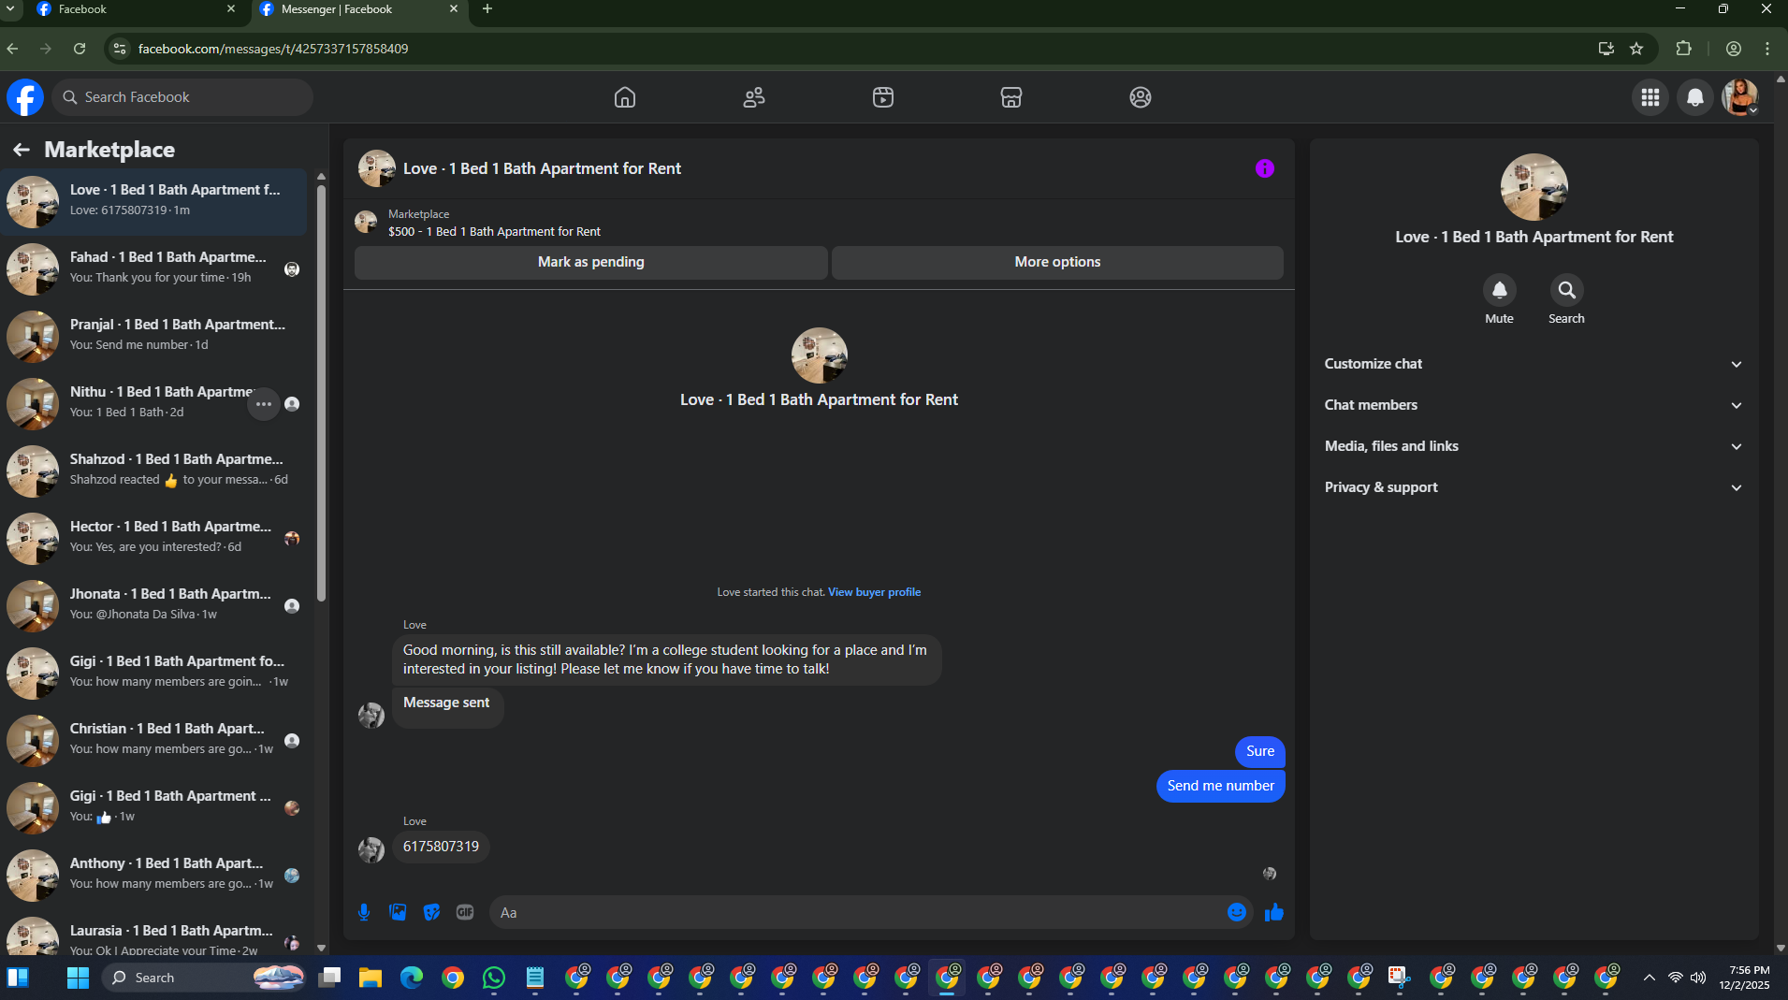1788x1000 pixels.
Task: Open Video (Watch) icon in navigation
Action: click(x=883, y=97)
